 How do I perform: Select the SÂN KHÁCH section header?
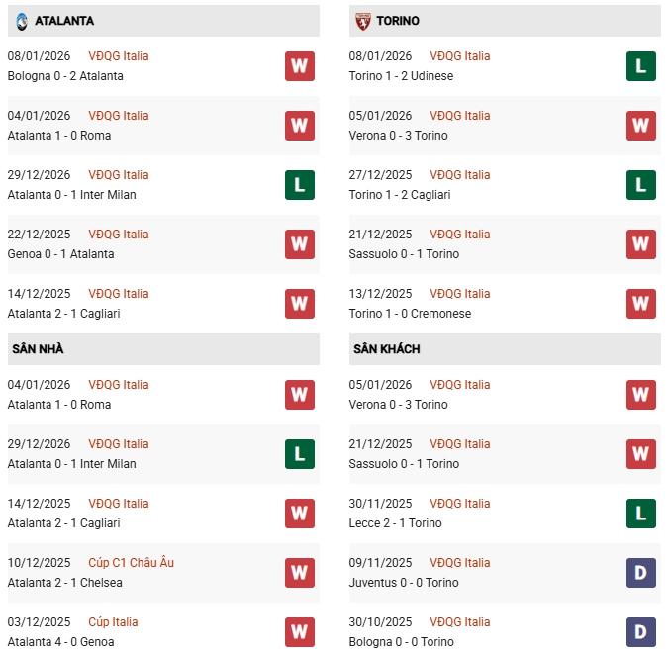pos(386,349)
